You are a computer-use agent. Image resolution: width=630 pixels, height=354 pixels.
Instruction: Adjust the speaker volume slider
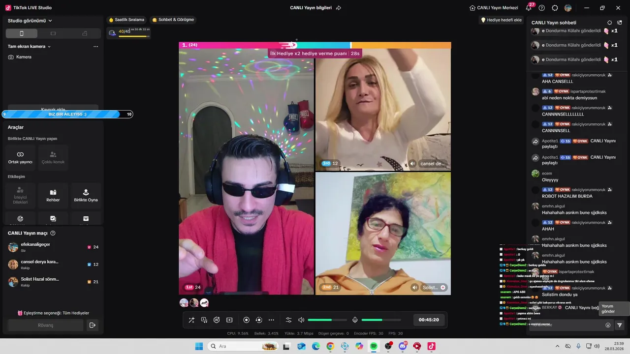coord(327,320)
